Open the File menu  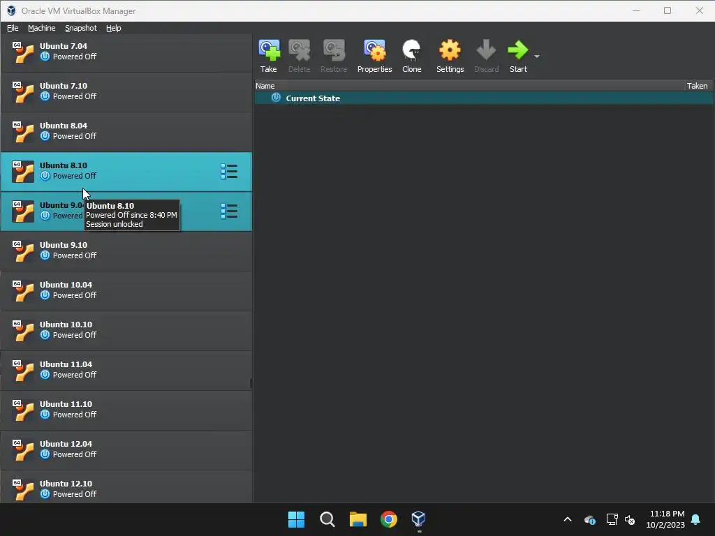[13, 28]
